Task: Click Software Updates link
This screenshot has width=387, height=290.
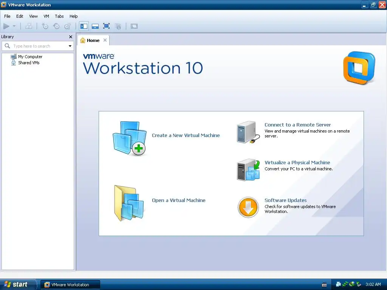Action: (286, 200)
